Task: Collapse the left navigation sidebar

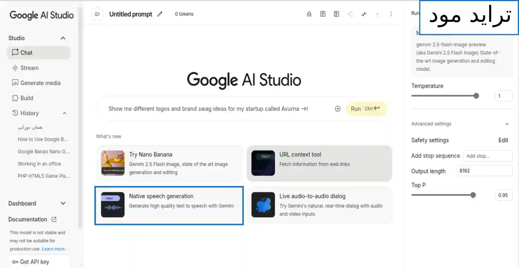Action: coord(97,14)
